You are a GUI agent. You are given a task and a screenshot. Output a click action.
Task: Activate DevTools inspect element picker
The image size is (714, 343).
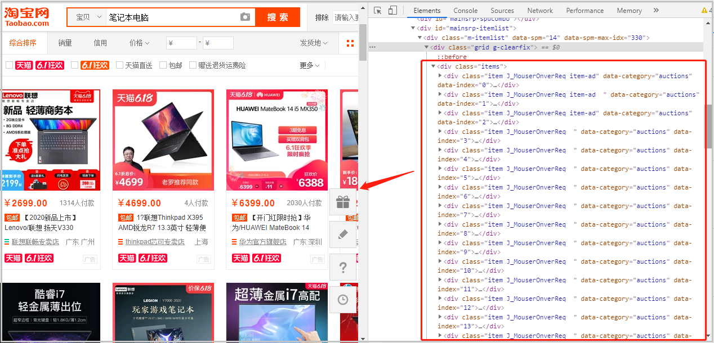378,10
